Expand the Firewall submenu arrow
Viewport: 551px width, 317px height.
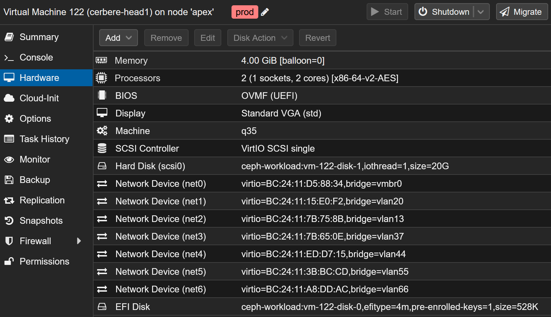(x=79, y=241)
